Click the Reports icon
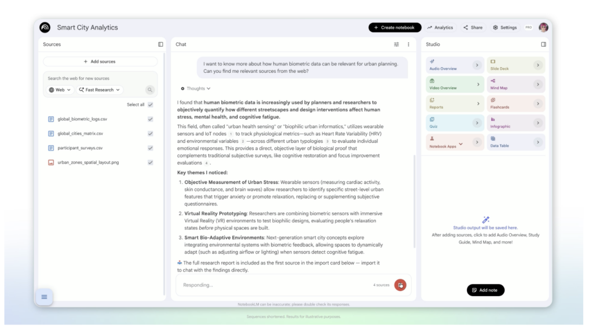The width and height of the screenshot is (593, 328). [x=432, y=99]
